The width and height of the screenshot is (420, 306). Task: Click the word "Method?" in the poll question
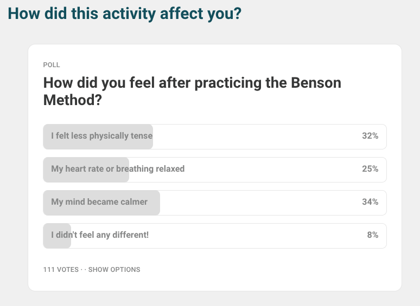(x=73, y=100)
